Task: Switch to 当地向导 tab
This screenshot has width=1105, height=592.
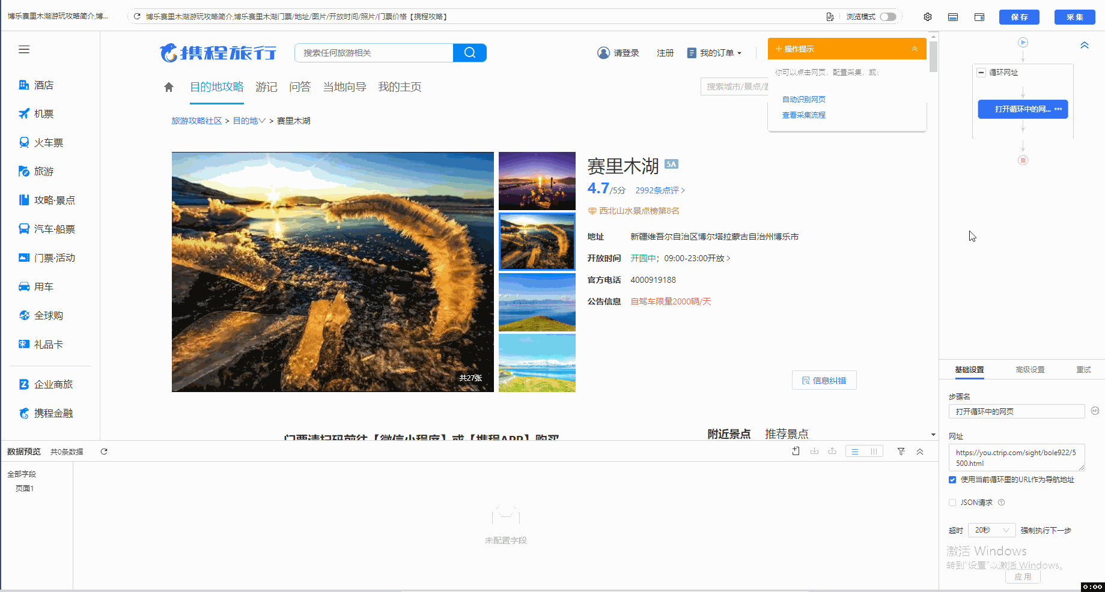Action: coord(344,87)
